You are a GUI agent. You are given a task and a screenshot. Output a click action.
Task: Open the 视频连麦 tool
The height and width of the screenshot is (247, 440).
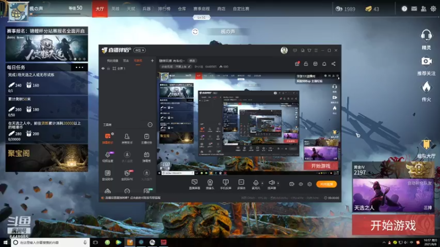pos(108,157)
